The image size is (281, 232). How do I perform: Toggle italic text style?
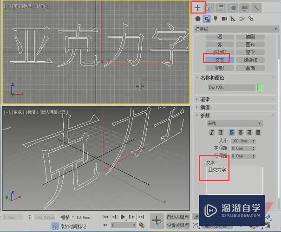[212, 132]
